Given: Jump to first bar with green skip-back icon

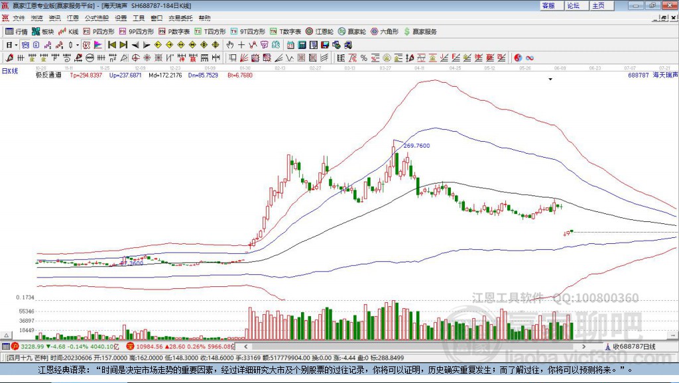Looking at the screenshot, I should click(111, 44).
